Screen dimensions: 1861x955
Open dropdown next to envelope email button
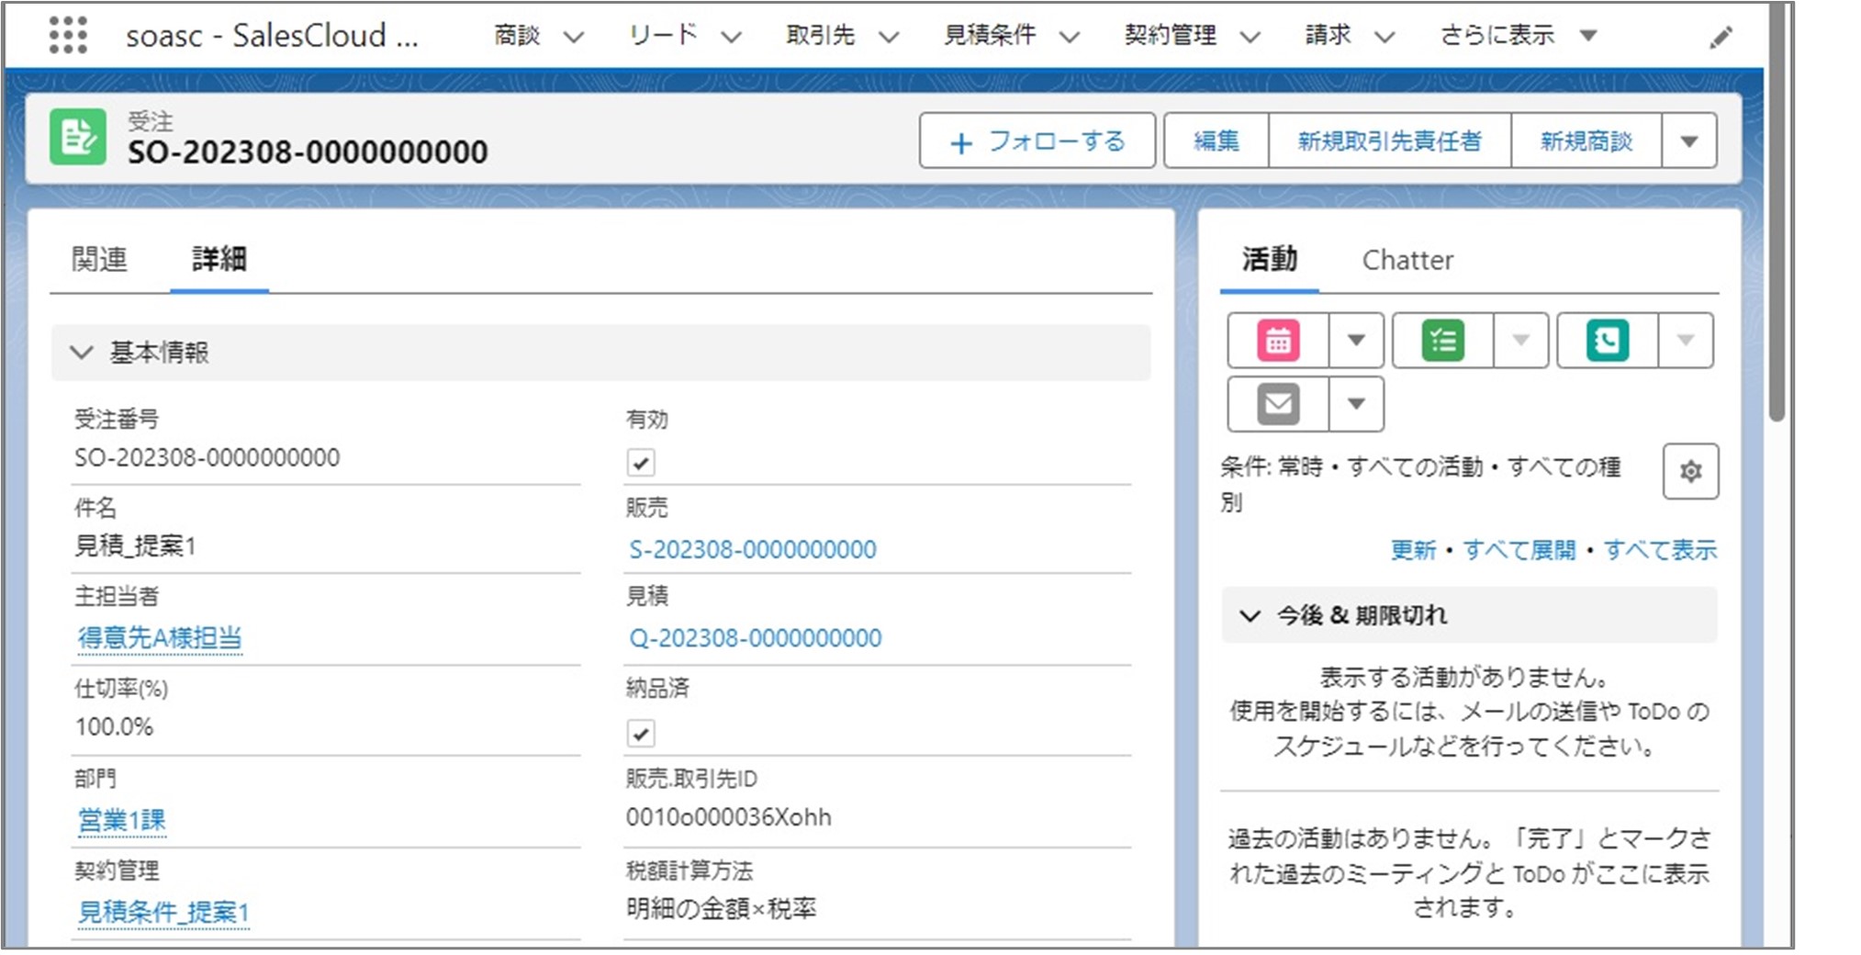(1356, 404)
